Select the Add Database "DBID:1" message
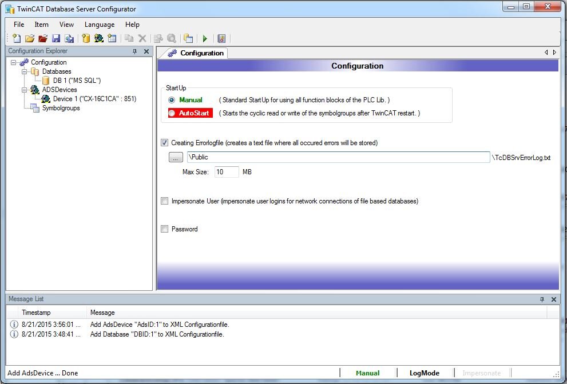Viewport: 567px width, 384px height. 157,334
